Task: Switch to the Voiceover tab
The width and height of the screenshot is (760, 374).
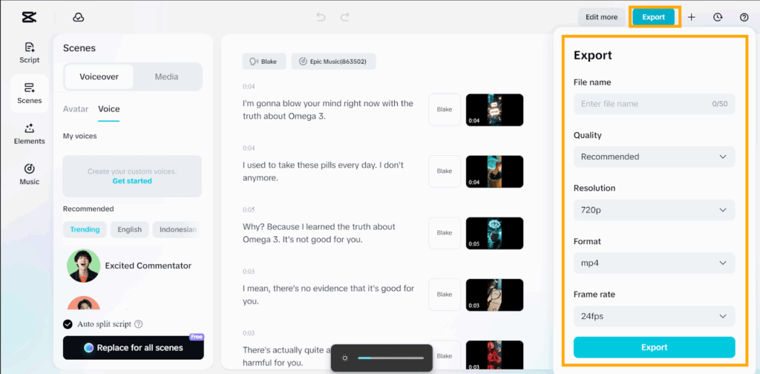Action: [99, 76]
